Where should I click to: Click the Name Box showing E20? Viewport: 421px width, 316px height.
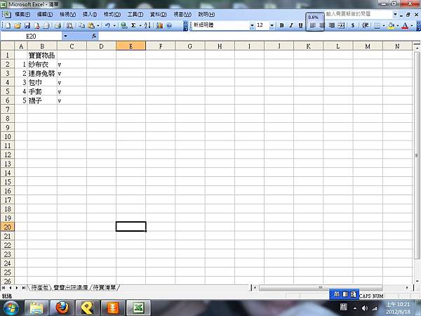point(31,36)
